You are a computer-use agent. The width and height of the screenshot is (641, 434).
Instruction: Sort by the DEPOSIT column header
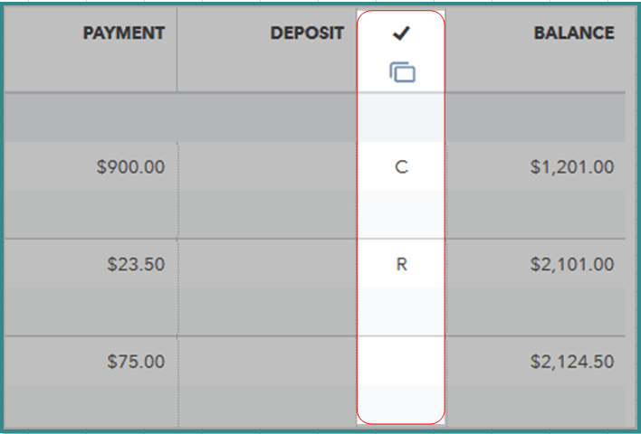point(307,33)
